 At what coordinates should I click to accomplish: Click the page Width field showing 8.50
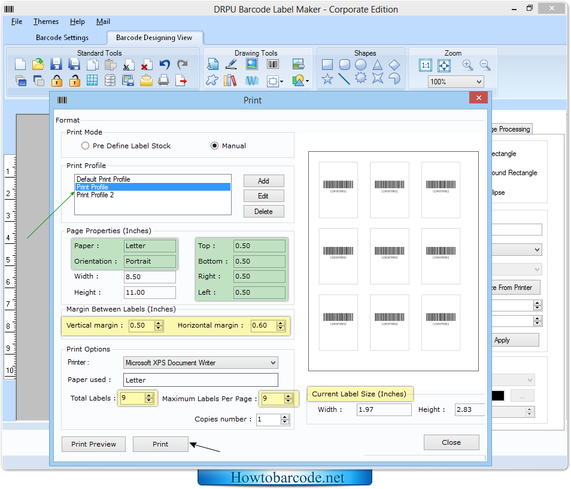pyautogui.click(x=150, y=277)
